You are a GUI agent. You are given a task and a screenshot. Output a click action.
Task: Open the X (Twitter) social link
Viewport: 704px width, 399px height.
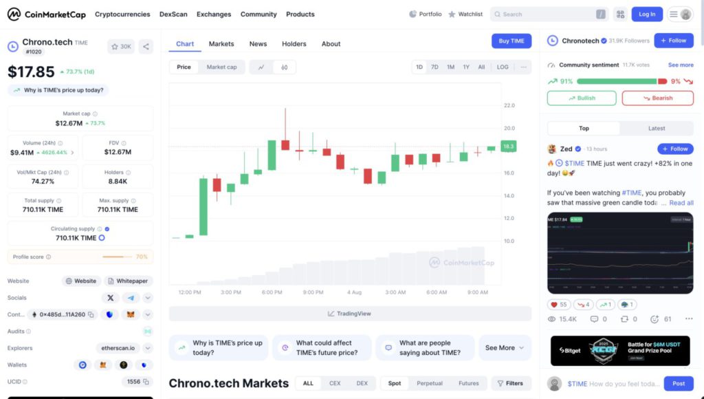(110, 298)
